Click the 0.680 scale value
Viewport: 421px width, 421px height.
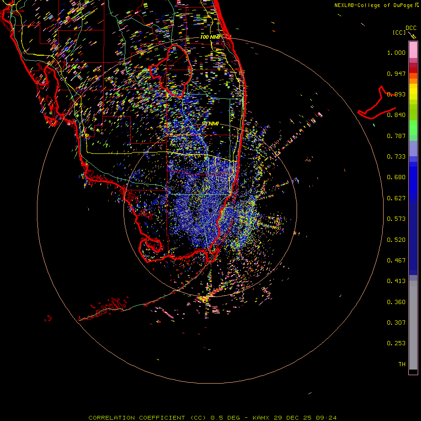coord(396,177)
